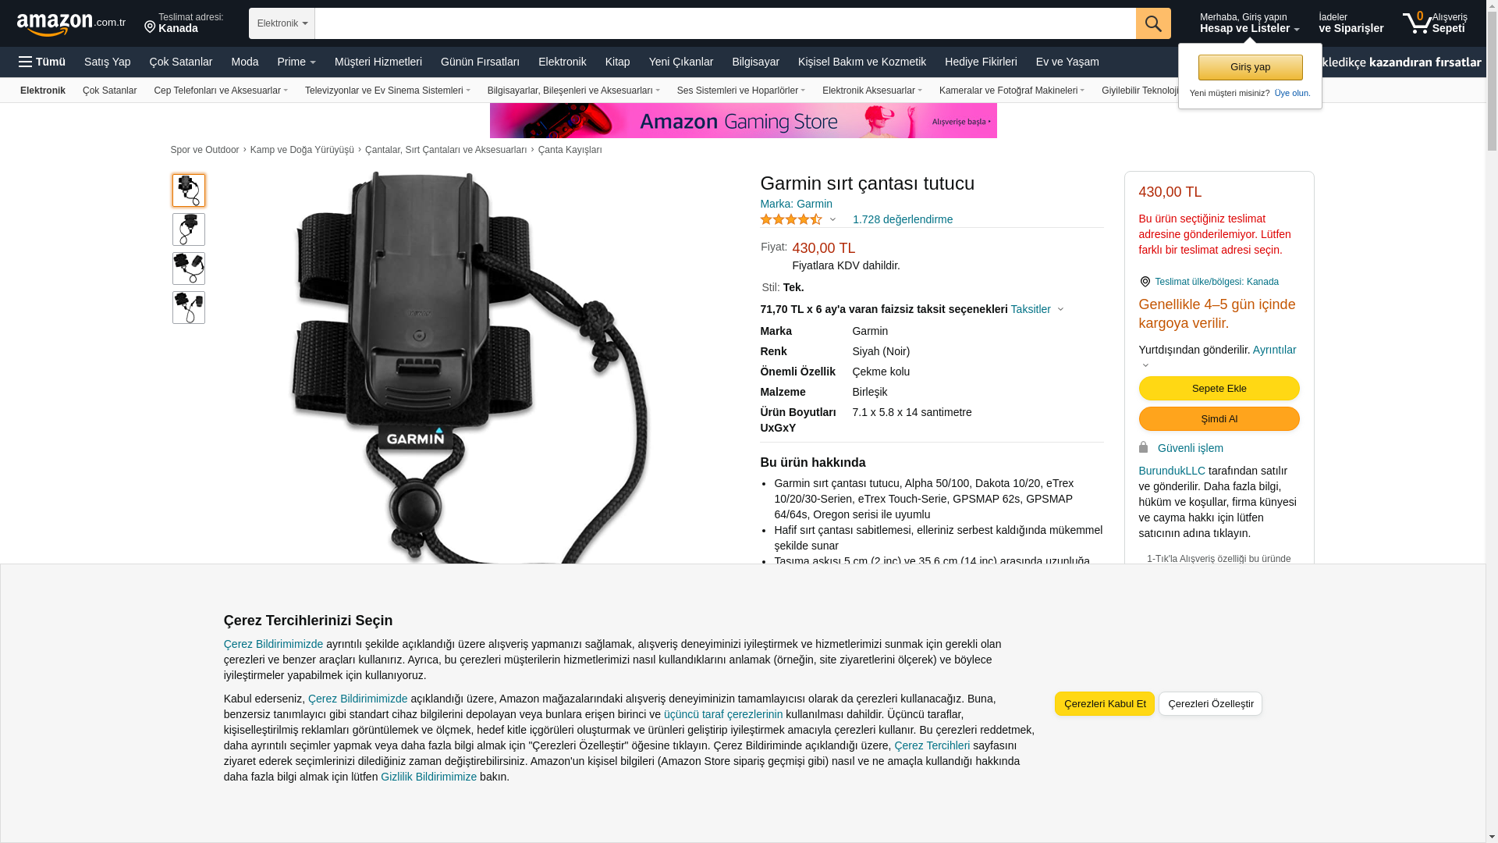The height and width of the screenshot is (843, 1498).
Task: Click the search magnifier button
Action: [x=1153, y=23]
